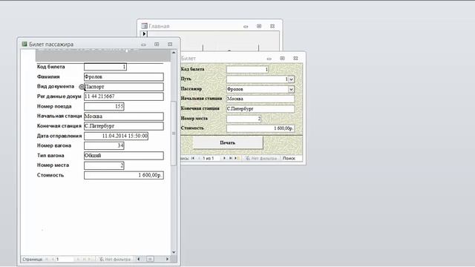Close the Билет пассажира window

[170, 44]
